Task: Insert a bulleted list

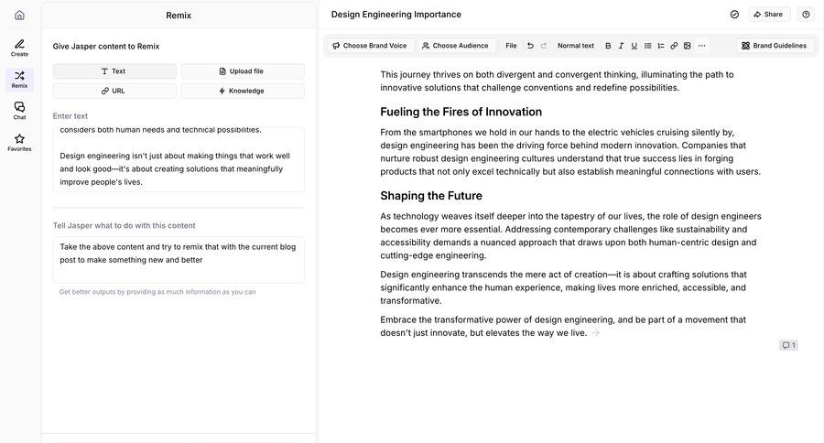Action: tap(647, 46)
